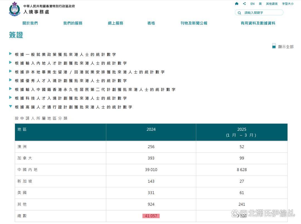The height and width of the screenshot is (224, 301).
Task: Open the 刊物及新聞公報 menu
Action: (x=194, y=23)
